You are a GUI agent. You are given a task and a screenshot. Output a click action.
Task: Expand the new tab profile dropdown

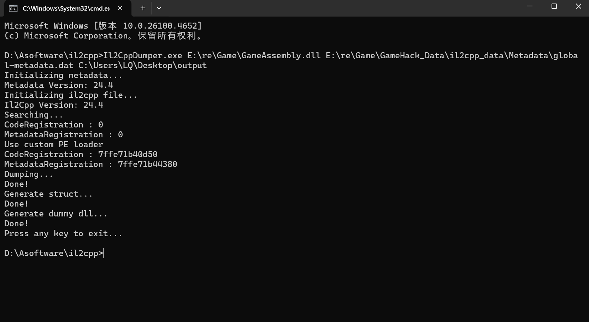(x=159, y=8)
